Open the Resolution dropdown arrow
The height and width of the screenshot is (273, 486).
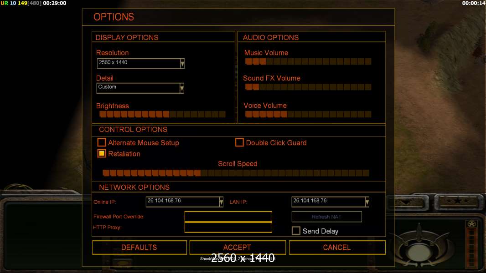click(182, 64)
